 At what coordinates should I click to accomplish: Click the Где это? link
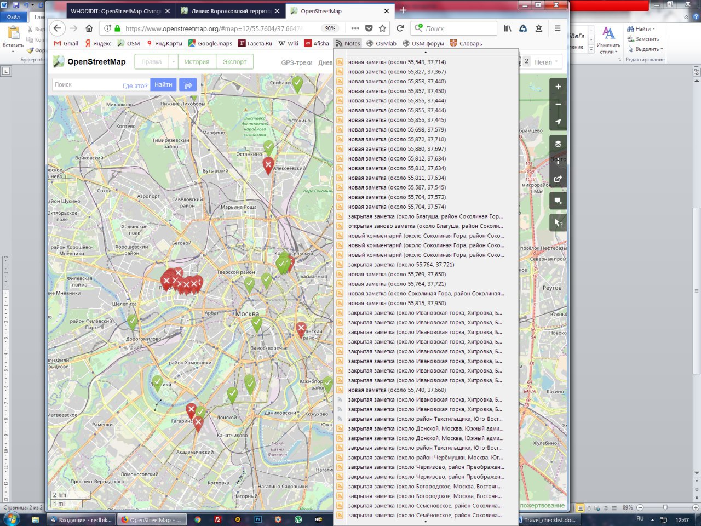[135, 85]
